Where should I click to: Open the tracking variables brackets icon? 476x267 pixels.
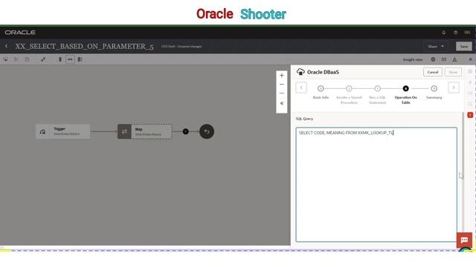coord(444,59)
